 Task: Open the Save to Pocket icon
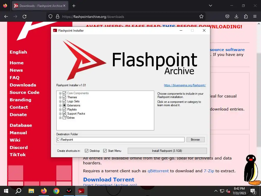(x=227, y=17)
